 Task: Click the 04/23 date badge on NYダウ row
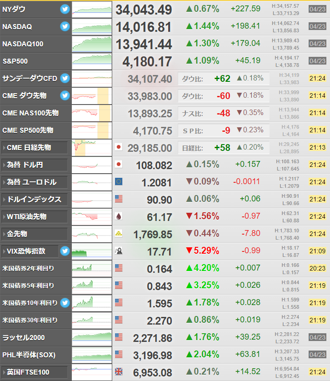point(317,9)
